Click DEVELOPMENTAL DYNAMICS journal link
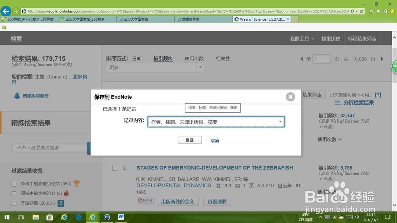The width and height of the screenshot is (397, 223). (x=174, y=186)
